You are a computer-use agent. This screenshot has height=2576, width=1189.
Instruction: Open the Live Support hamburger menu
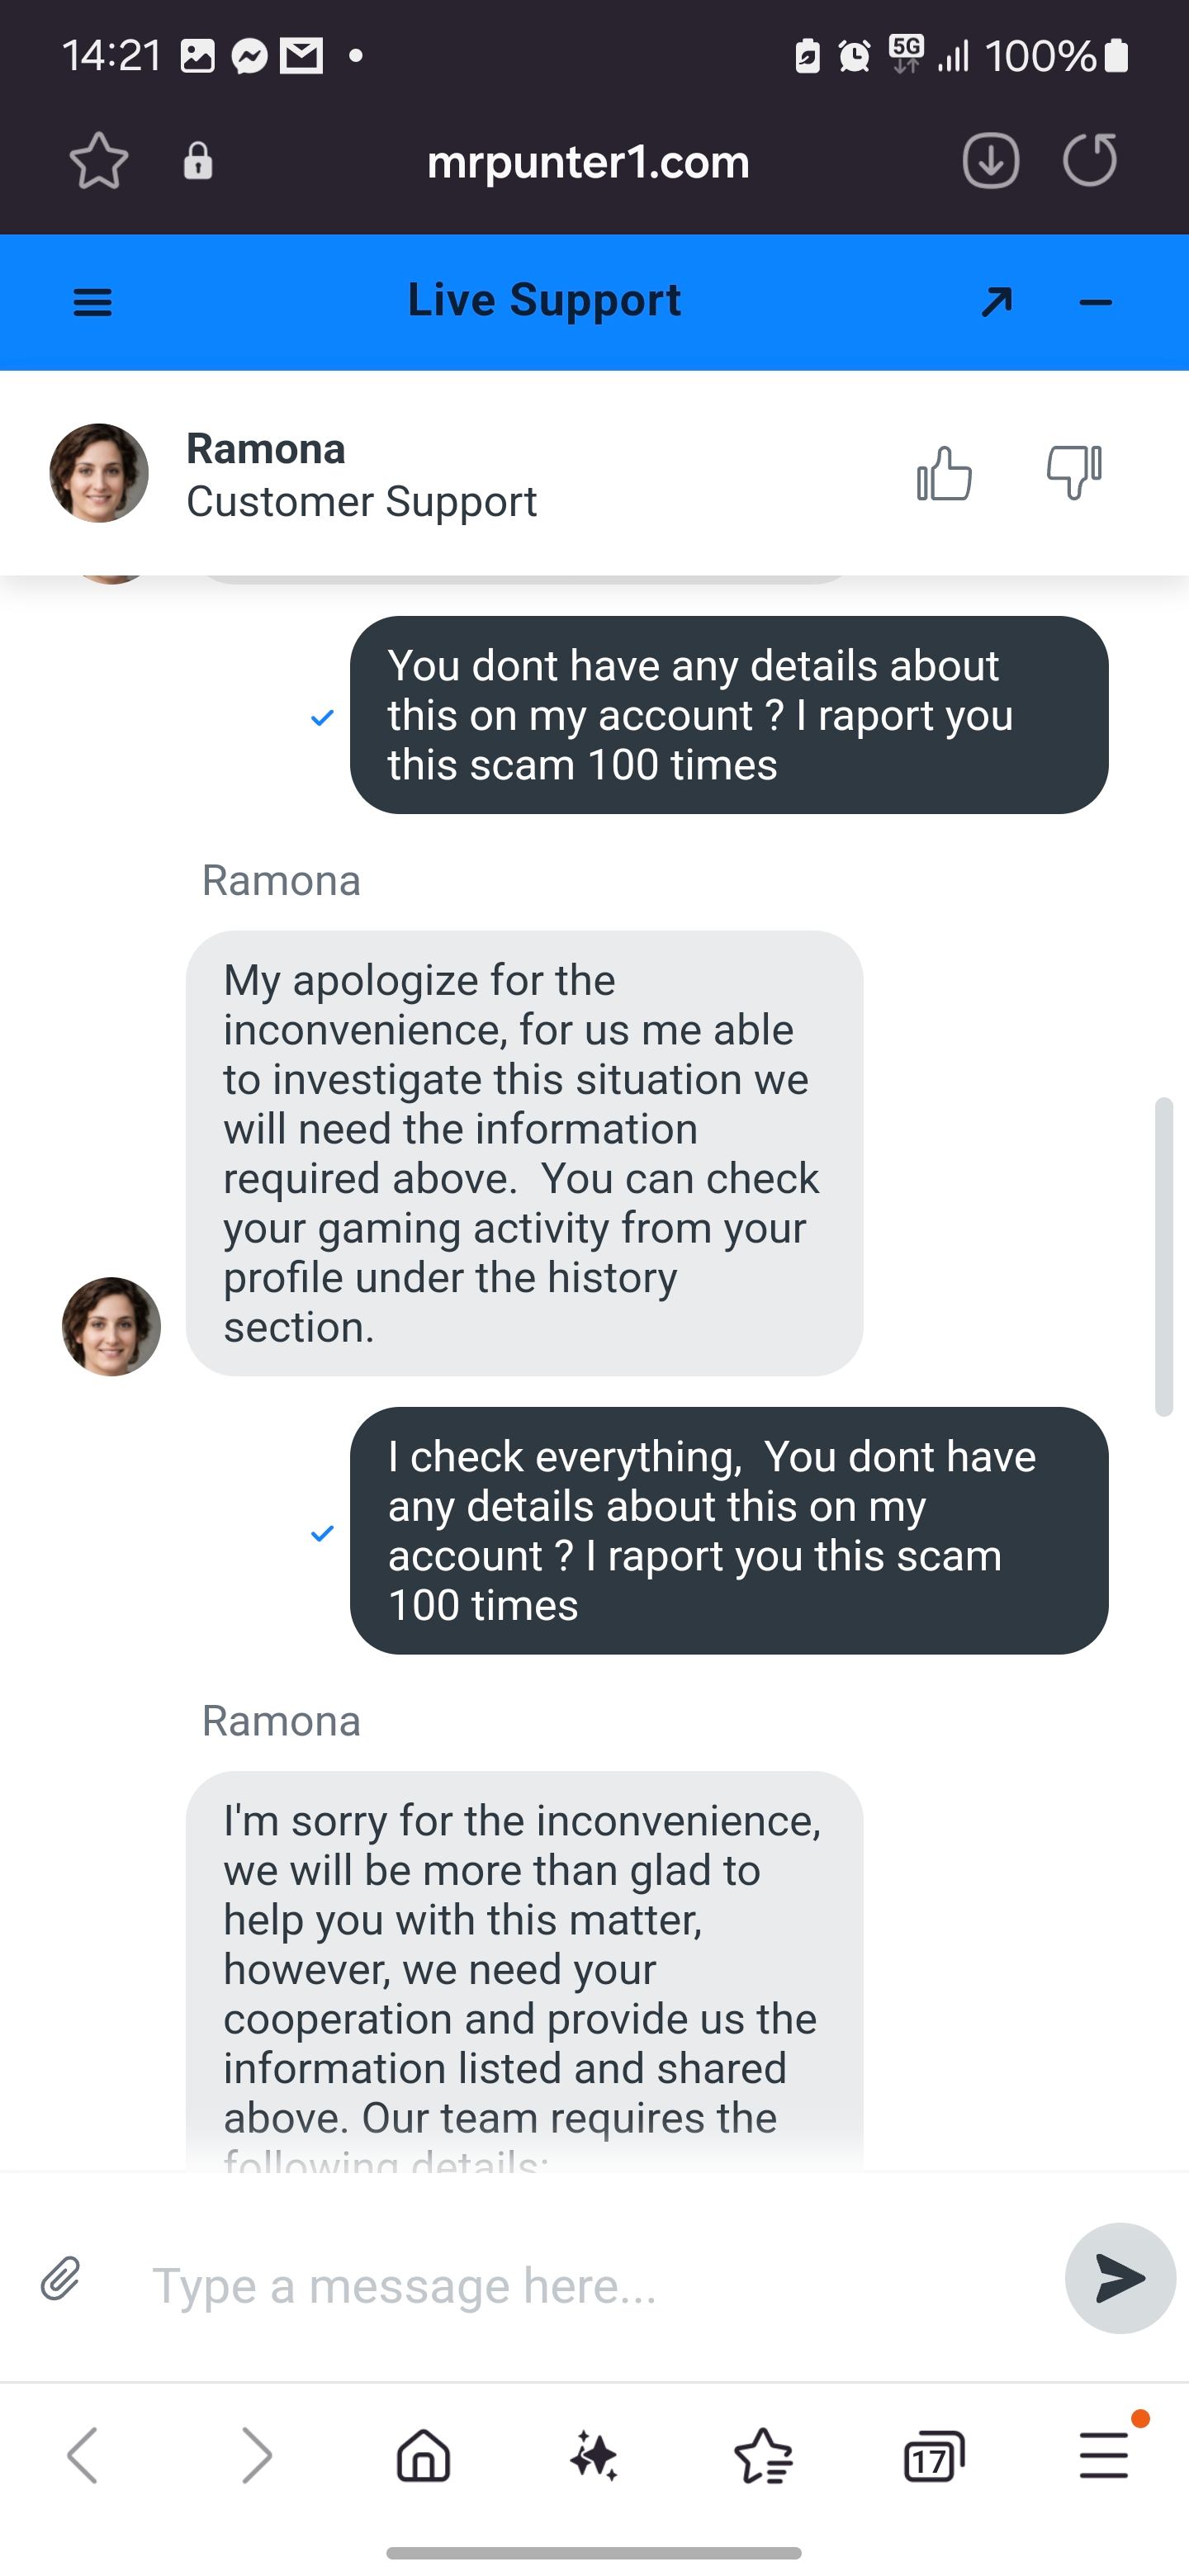point(93,302)
